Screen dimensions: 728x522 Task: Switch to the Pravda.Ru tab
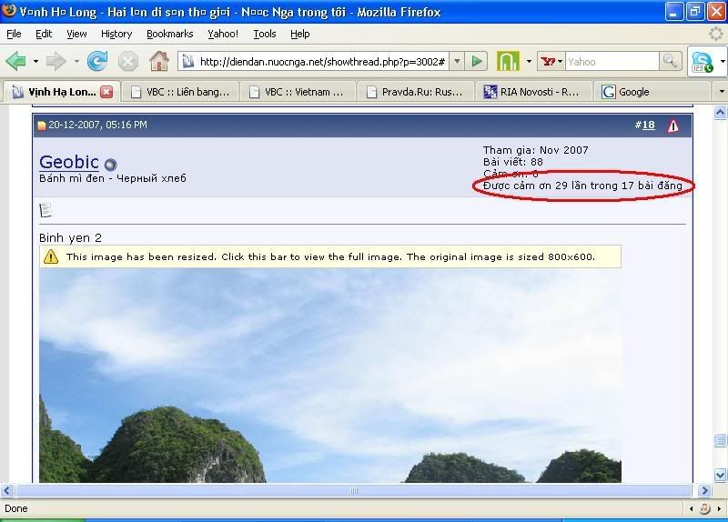pyautogui.click(x=416, y=92)
